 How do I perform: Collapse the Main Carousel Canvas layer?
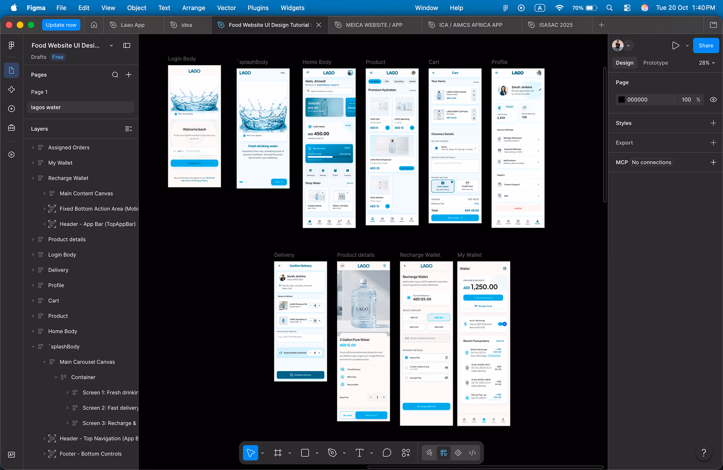(x=44, y=362)
